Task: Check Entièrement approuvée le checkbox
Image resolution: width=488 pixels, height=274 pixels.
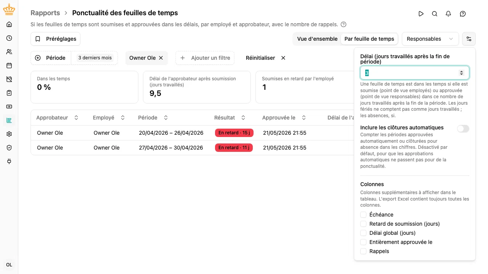Action: click(x=363, y=242)
